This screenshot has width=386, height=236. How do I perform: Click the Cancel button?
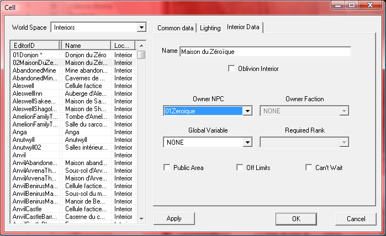[356, 218]
